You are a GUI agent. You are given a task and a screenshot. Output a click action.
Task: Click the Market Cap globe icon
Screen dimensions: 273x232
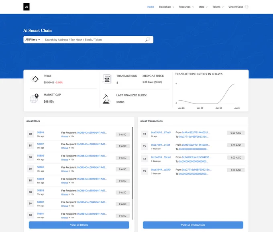(34, 98)
